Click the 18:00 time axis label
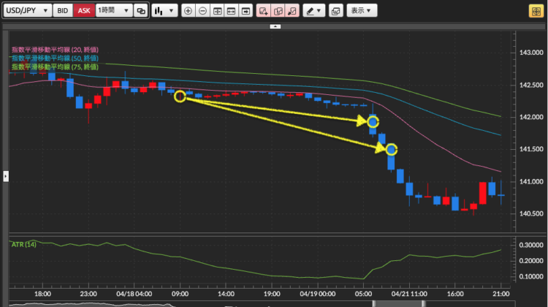 [42, 294]
